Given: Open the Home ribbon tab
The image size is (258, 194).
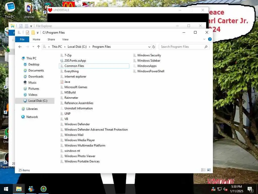Looking at the screenshot, I should point(37,39).
